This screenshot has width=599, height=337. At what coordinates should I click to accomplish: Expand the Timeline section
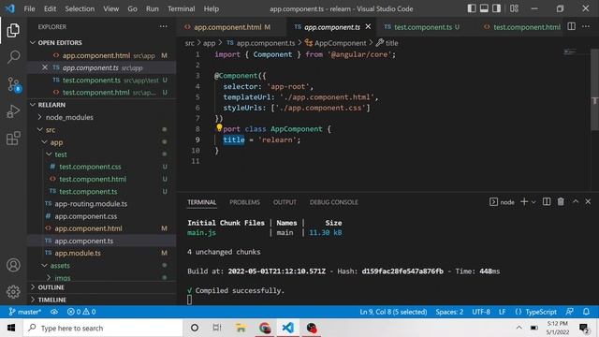33,300
